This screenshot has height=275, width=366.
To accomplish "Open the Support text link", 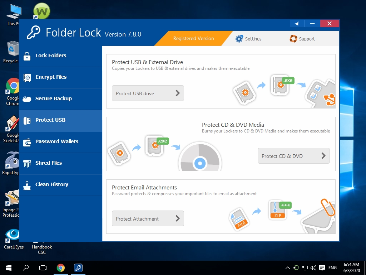I will 307,39.
